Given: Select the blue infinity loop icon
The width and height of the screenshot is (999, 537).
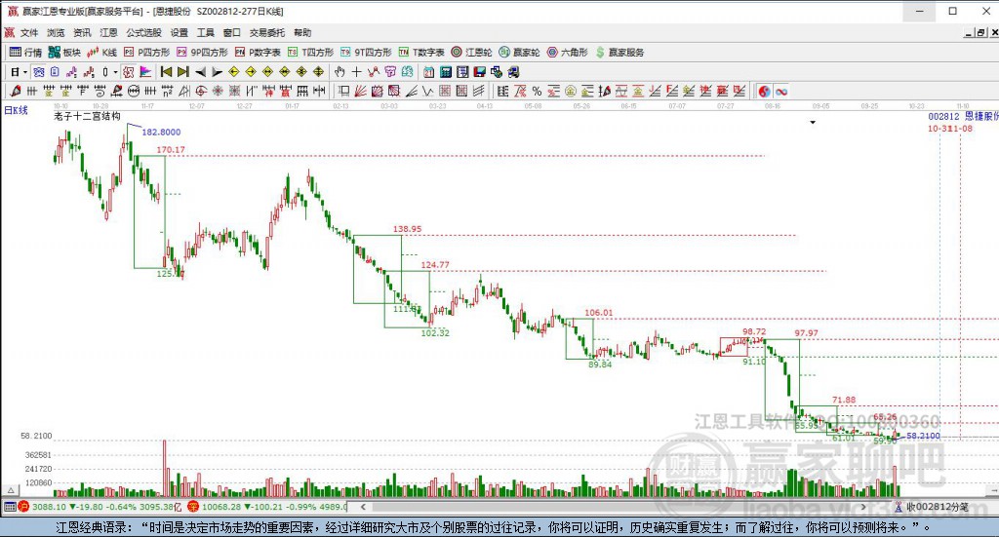Looking at the screenshot, I should click(x=781, y=91).
